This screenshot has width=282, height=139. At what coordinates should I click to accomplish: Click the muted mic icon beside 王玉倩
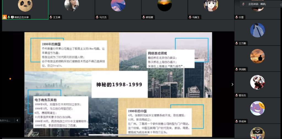click(51, 17)
